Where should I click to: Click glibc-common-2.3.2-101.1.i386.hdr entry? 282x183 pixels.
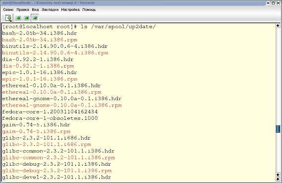[58, 151]
